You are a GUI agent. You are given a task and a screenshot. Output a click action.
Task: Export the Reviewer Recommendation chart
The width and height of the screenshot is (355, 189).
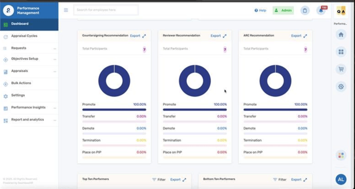(216, 36)
